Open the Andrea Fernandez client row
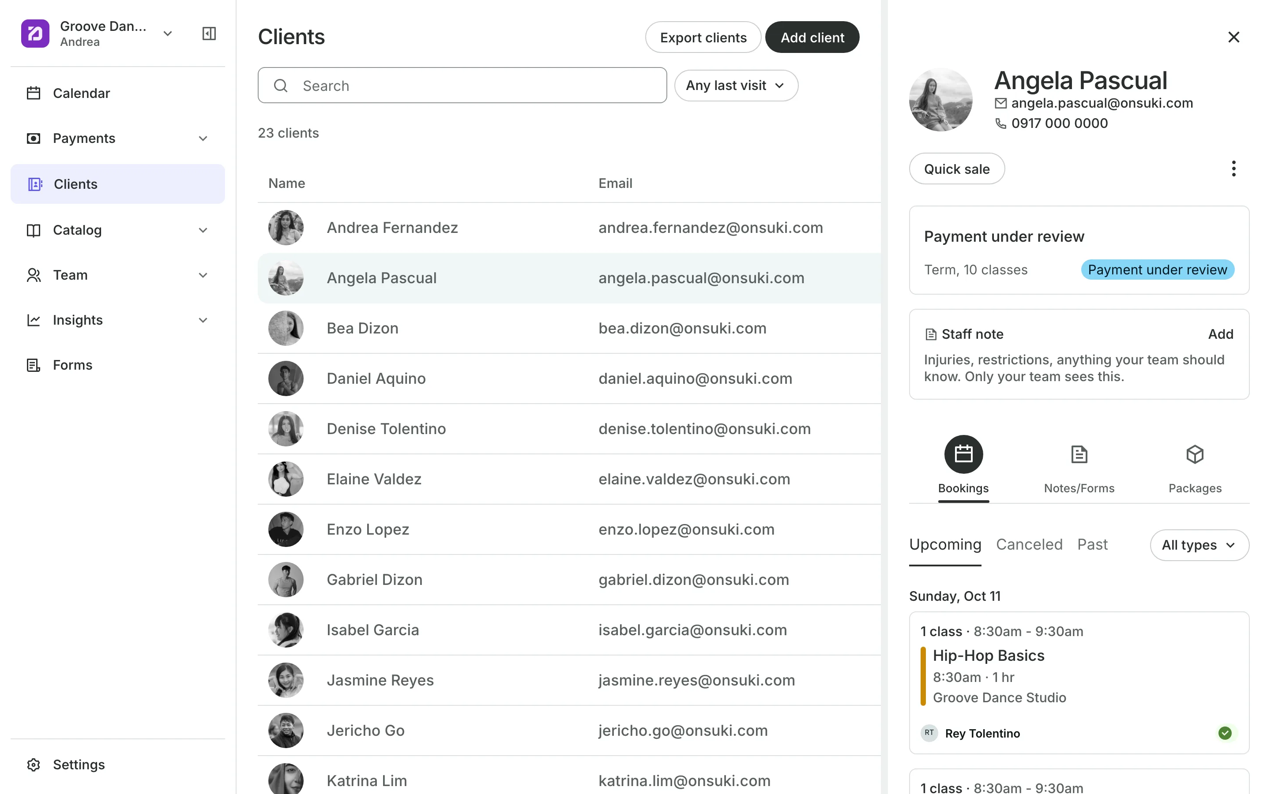 pos(569,228)
